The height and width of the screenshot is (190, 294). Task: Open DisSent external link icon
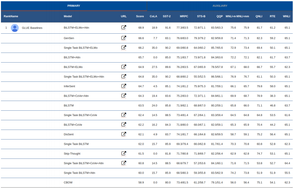pyautogui.click(x=124, y=134)
